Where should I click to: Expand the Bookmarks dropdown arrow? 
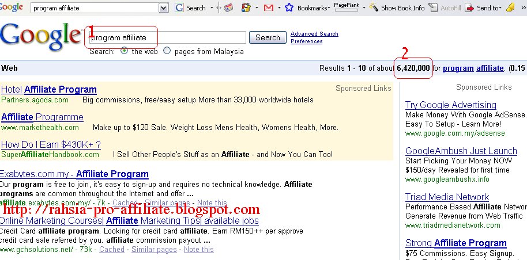(x=329, y=8)
